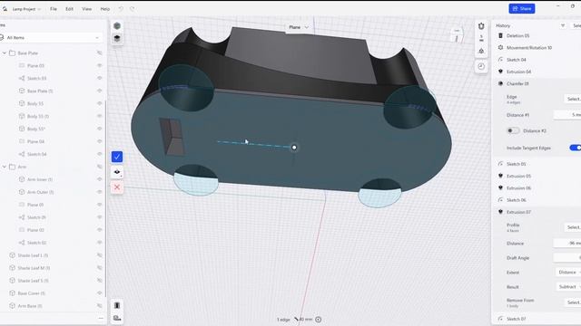This screenshot has width=581, height=326.
Task: Click the Extrusion 07 Distance value field
Action: pyautogui.click(x=567, y=244)
